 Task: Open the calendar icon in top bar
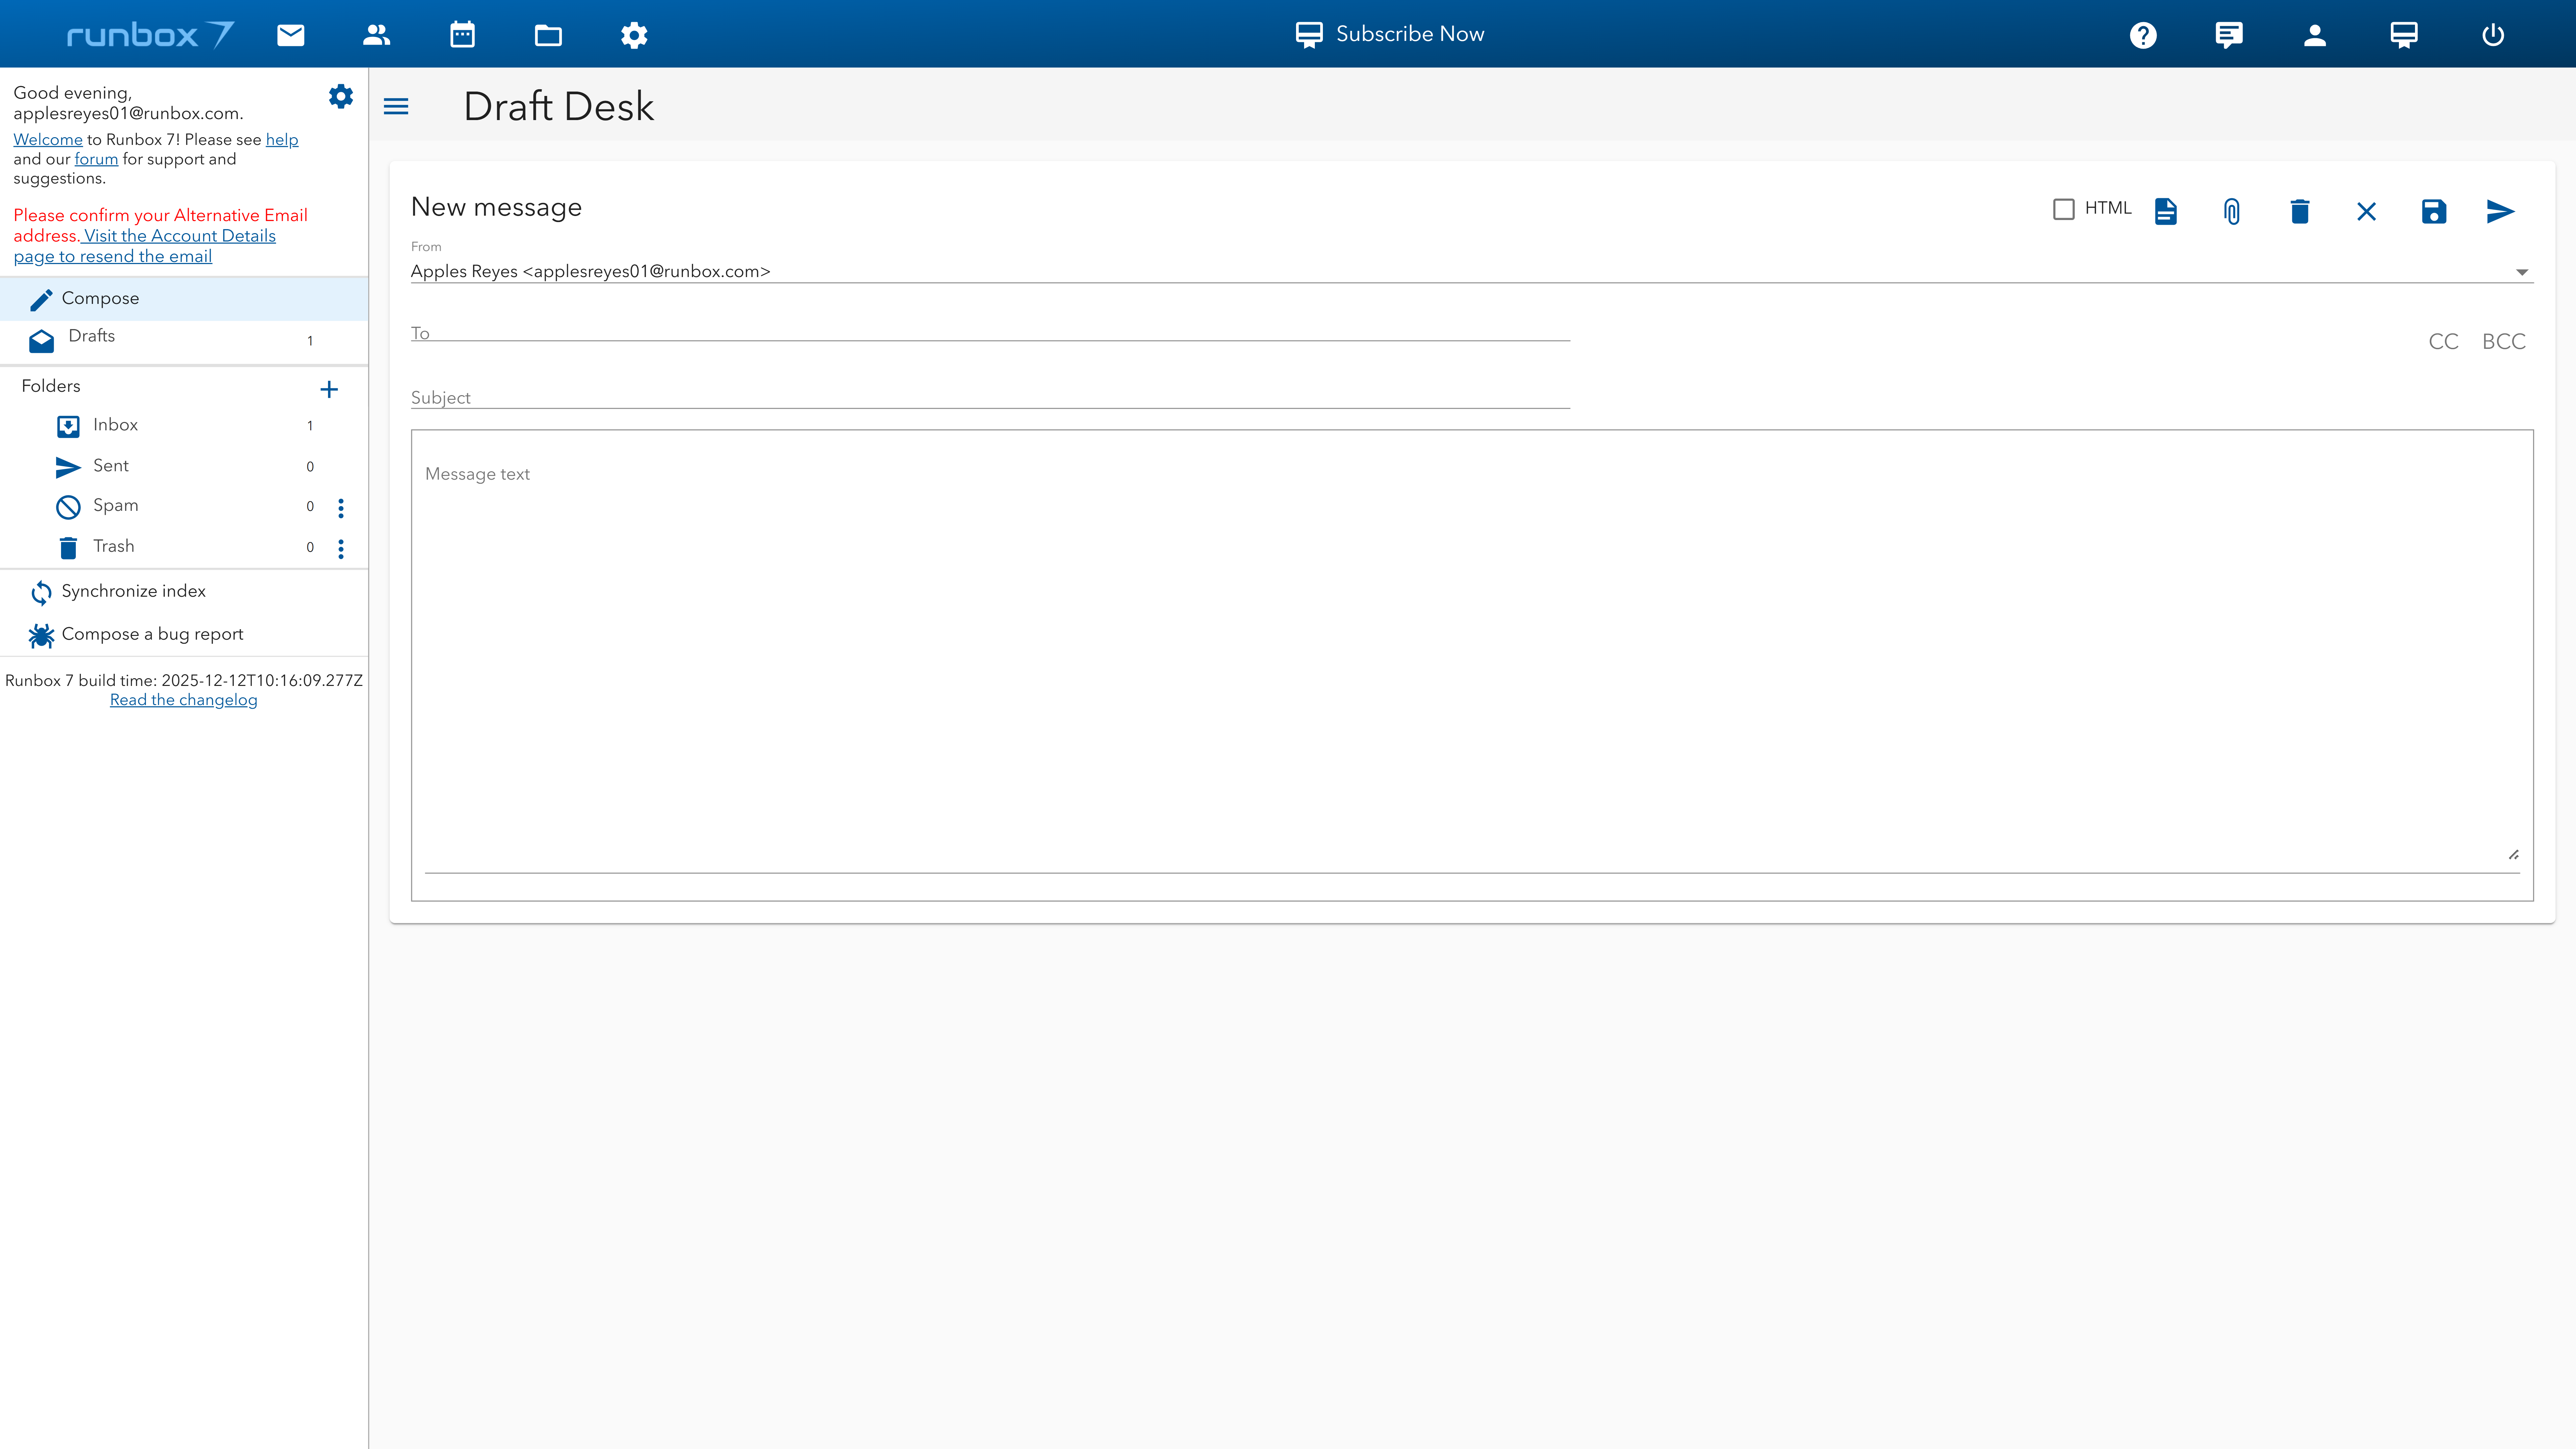coord(462,35)
